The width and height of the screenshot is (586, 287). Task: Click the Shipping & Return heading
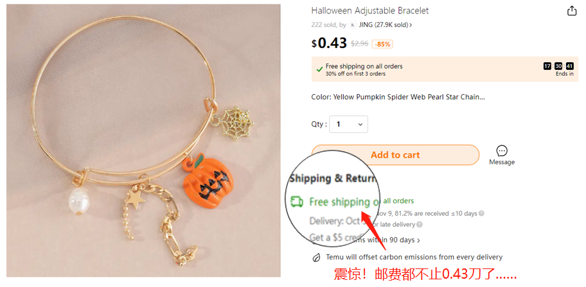pos(333,179)
